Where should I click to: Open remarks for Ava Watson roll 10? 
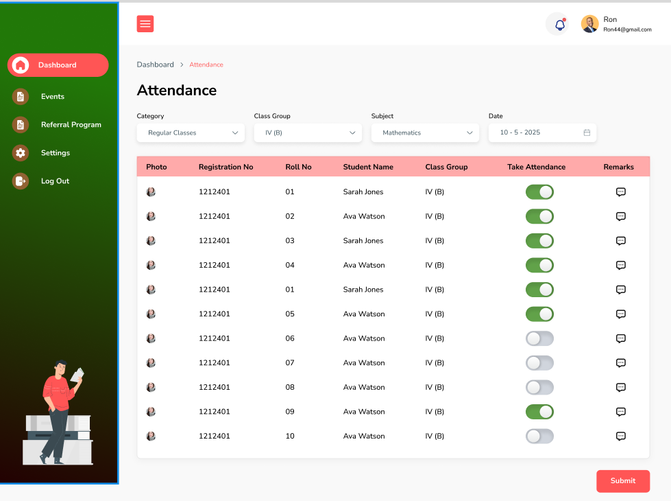pyautogui.click(x=620, y=436)
